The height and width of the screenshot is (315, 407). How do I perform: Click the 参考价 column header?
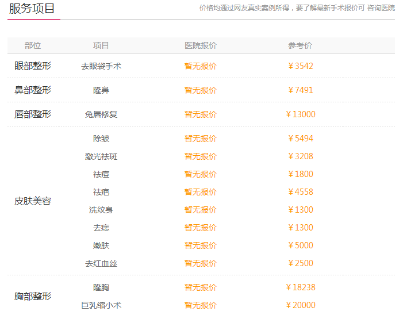[x=300, y=45]
